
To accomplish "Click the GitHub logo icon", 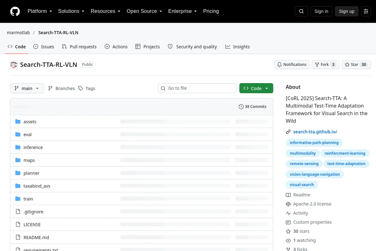I will tap(15, 11).
